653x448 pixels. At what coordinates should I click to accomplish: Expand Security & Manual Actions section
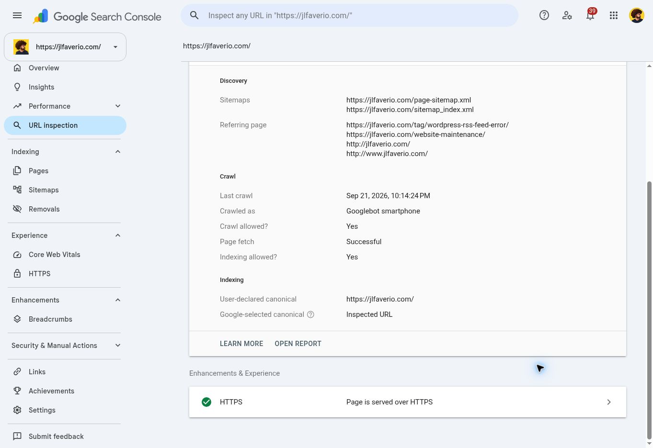point(118,345)
